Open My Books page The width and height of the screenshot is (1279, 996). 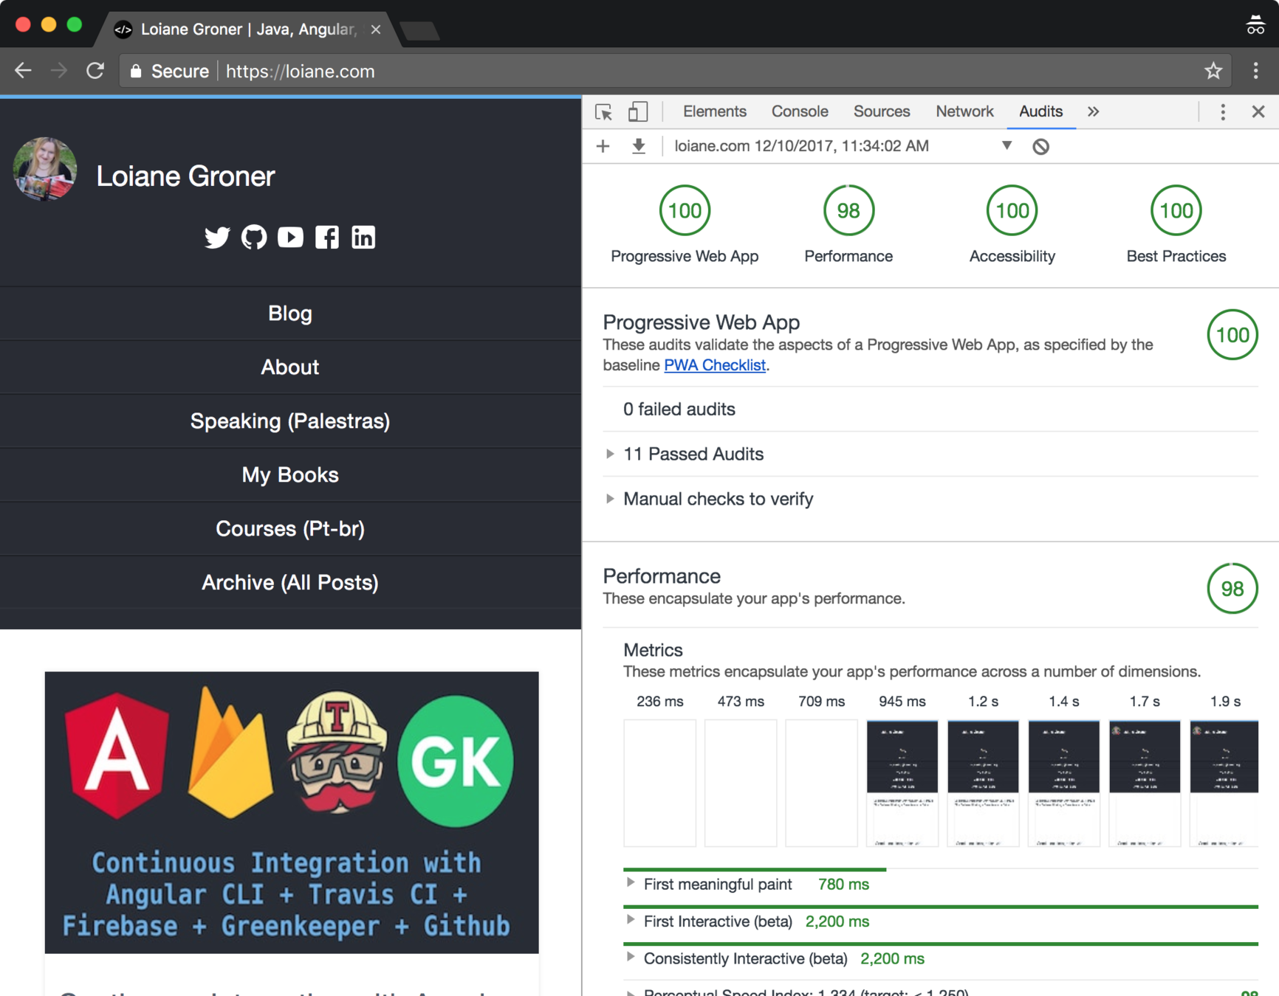[290, 475]
